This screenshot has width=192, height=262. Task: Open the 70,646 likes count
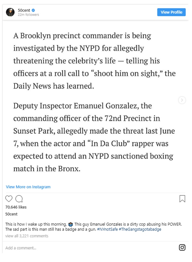[16, 207]
